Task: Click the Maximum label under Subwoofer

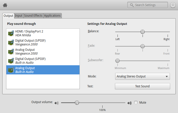Action: (x=164, y=68)
